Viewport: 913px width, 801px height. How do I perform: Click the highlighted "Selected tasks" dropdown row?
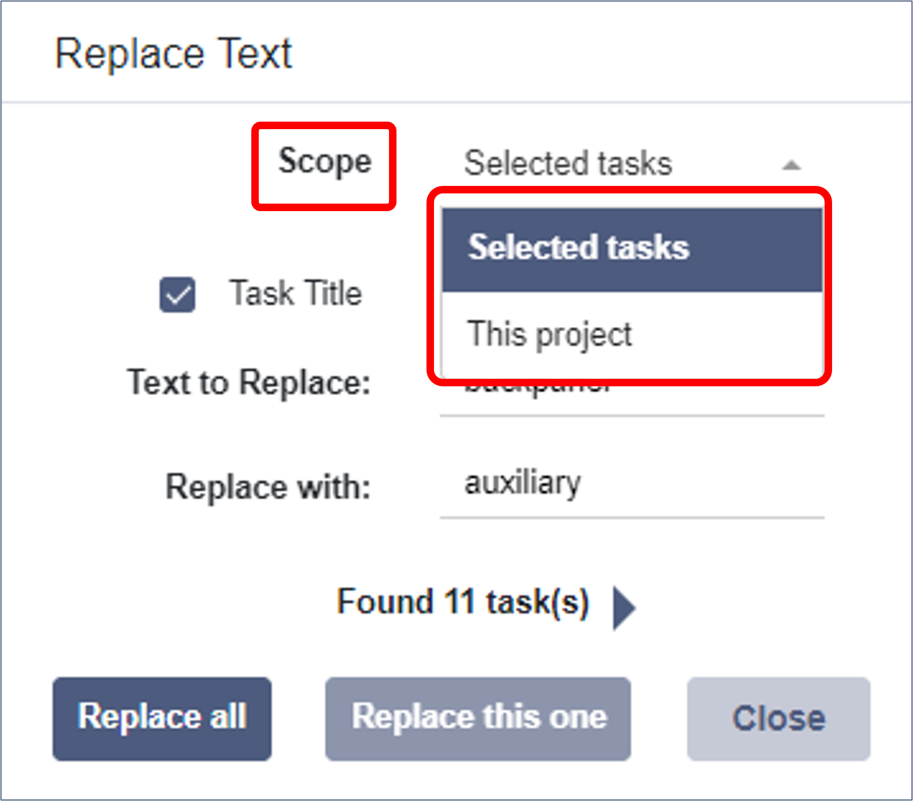(579, 248)
